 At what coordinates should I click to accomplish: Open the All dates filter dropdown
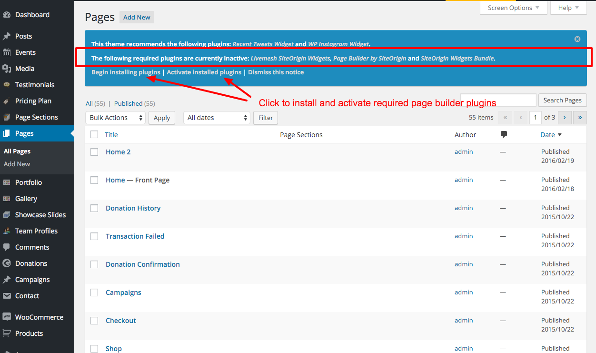217,117
